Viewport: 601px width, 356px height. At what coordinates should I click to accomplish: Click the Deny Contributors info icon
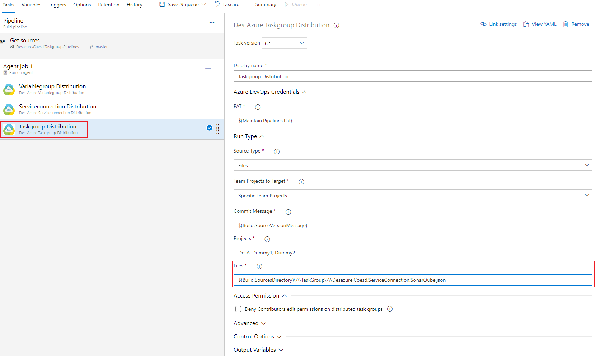tap(390, 309)
